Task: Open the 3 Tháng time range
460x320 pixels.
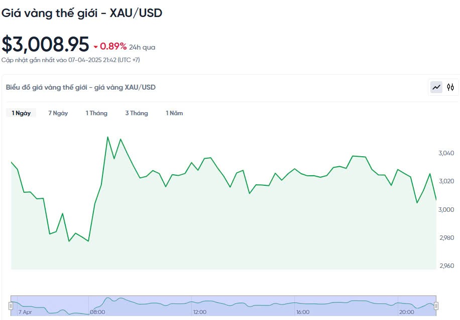Action: coord(137,113)
